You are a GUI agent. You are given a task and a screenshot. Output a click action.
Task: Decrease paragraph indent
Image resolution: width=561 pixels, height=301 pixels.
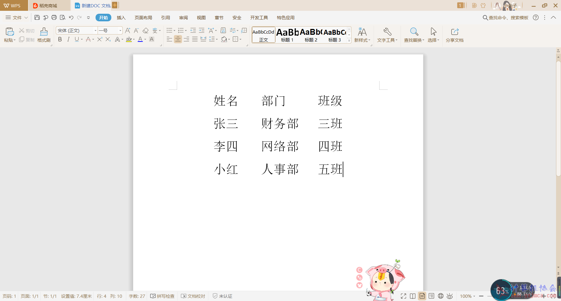coord(193,30)
